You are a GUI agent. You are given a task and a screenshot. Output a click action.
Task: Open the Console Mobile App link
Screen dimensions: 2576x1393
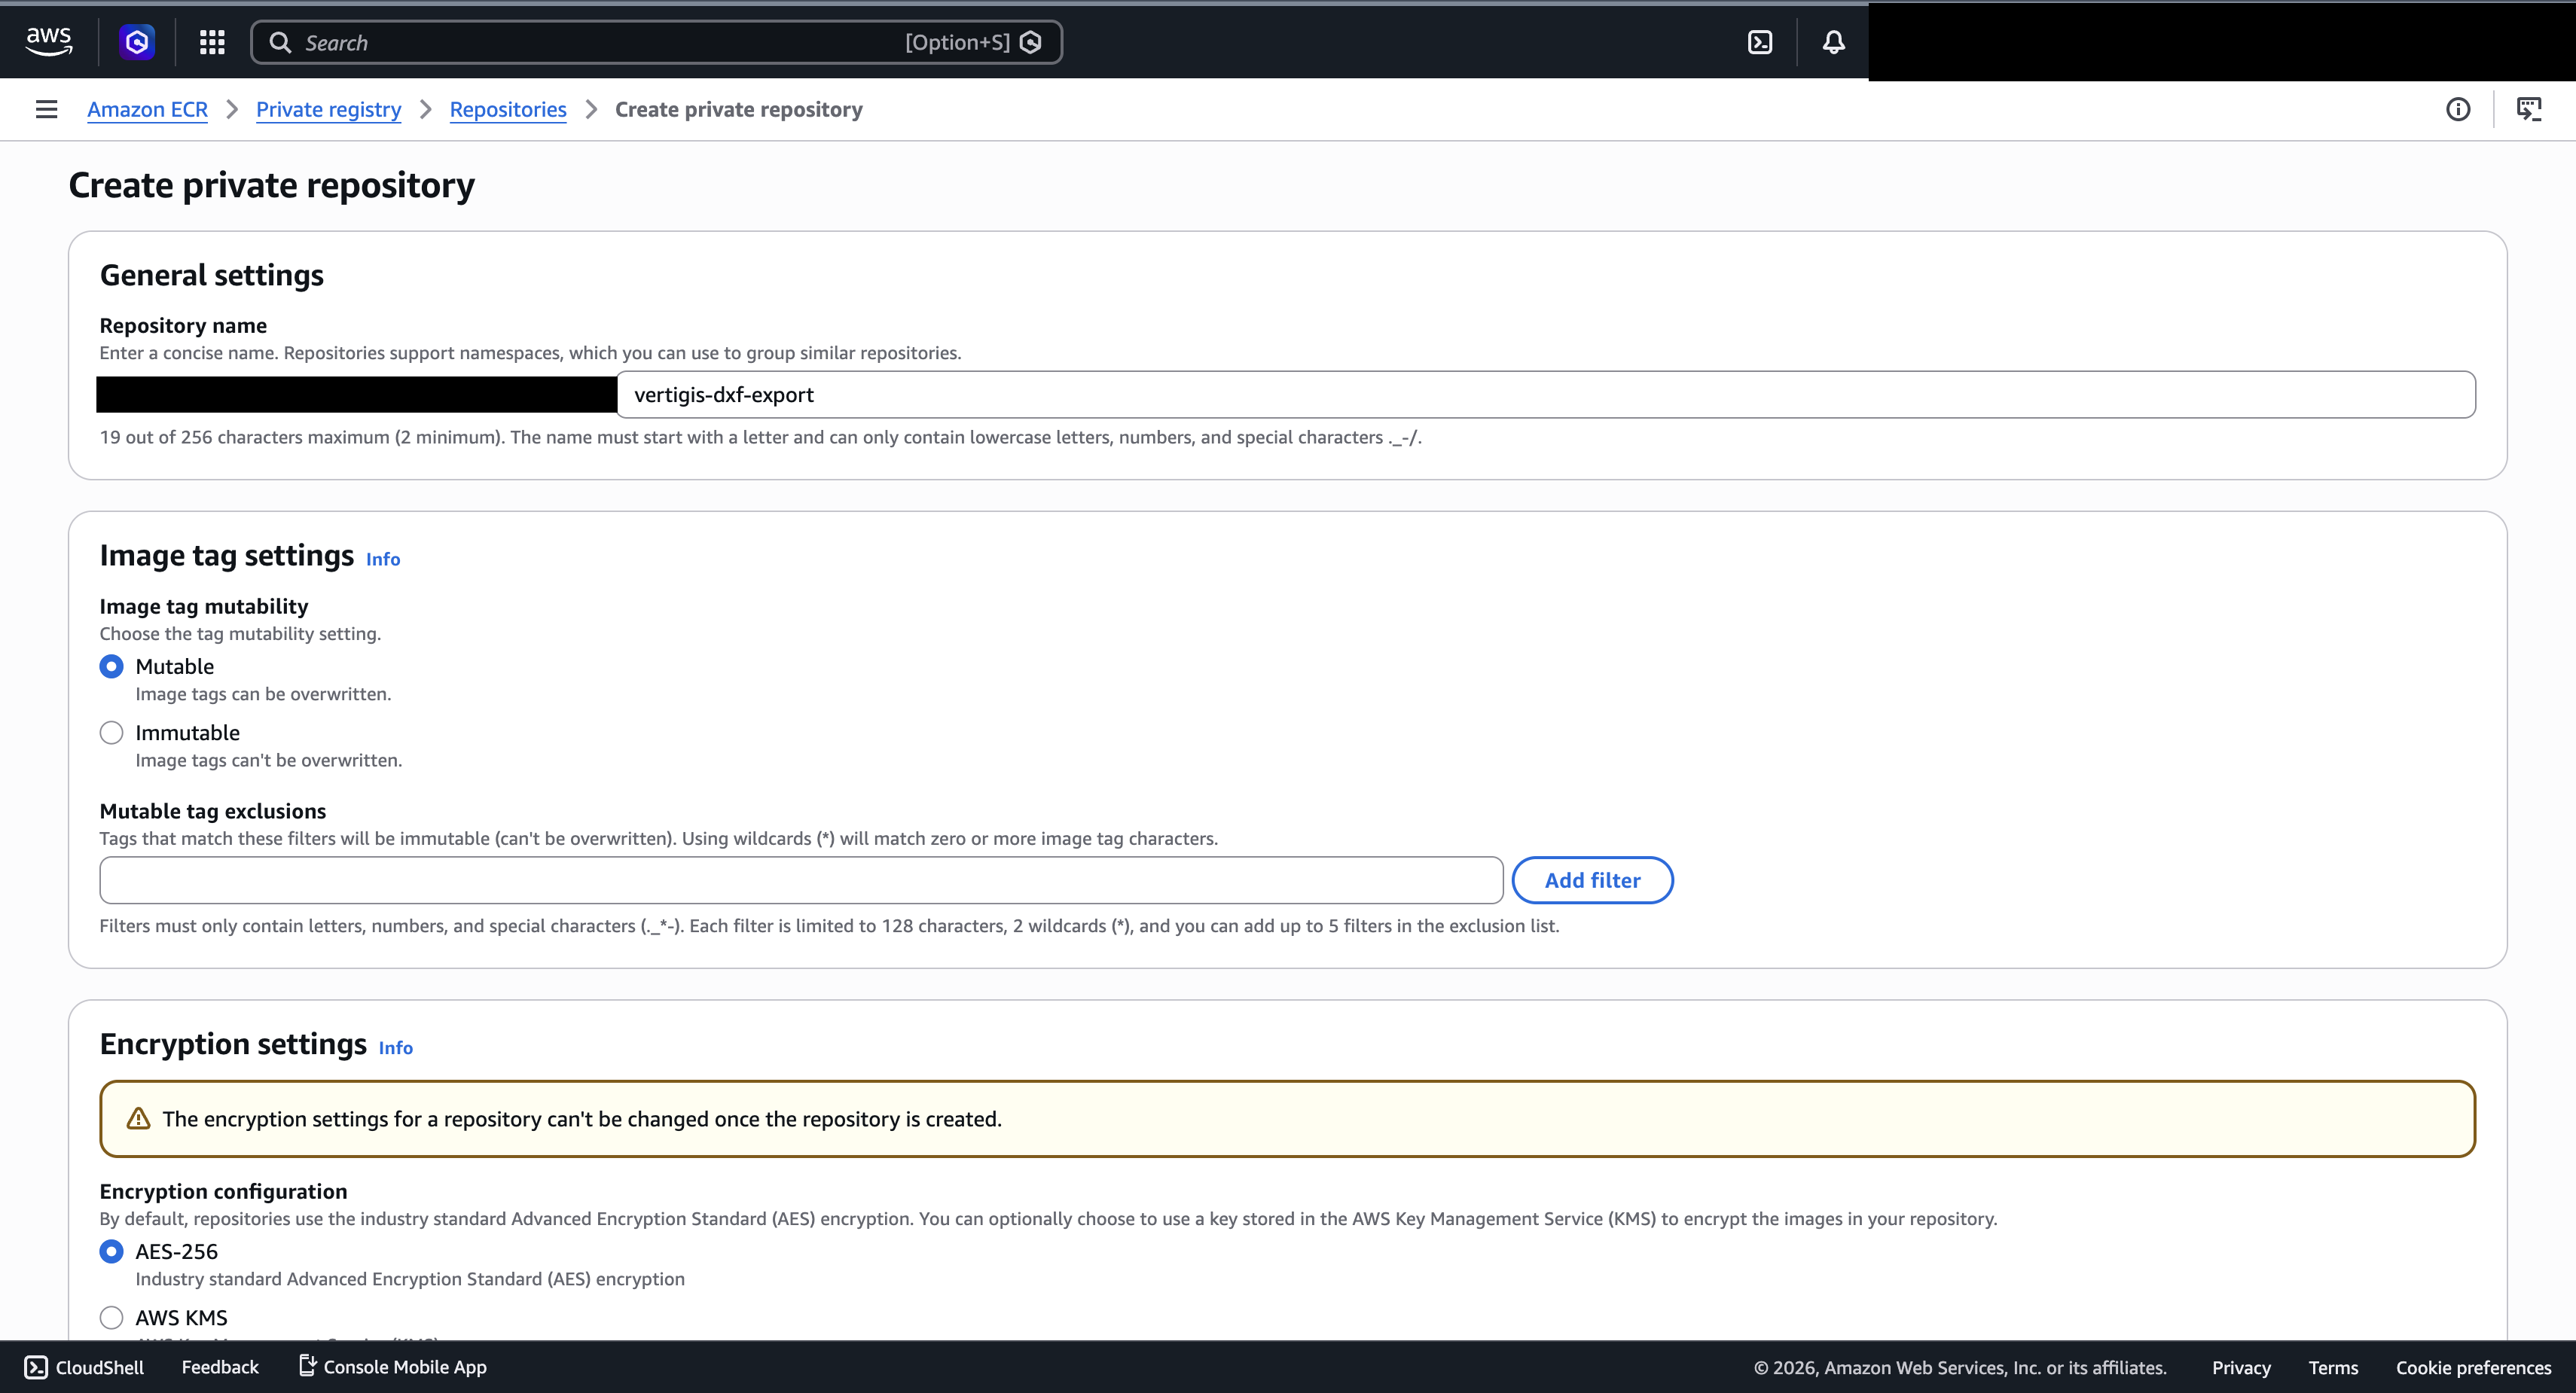[393, 1367]
